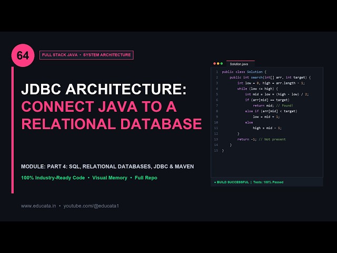Click the JDBC ARCHITECTURE heading

click(104, 89)
